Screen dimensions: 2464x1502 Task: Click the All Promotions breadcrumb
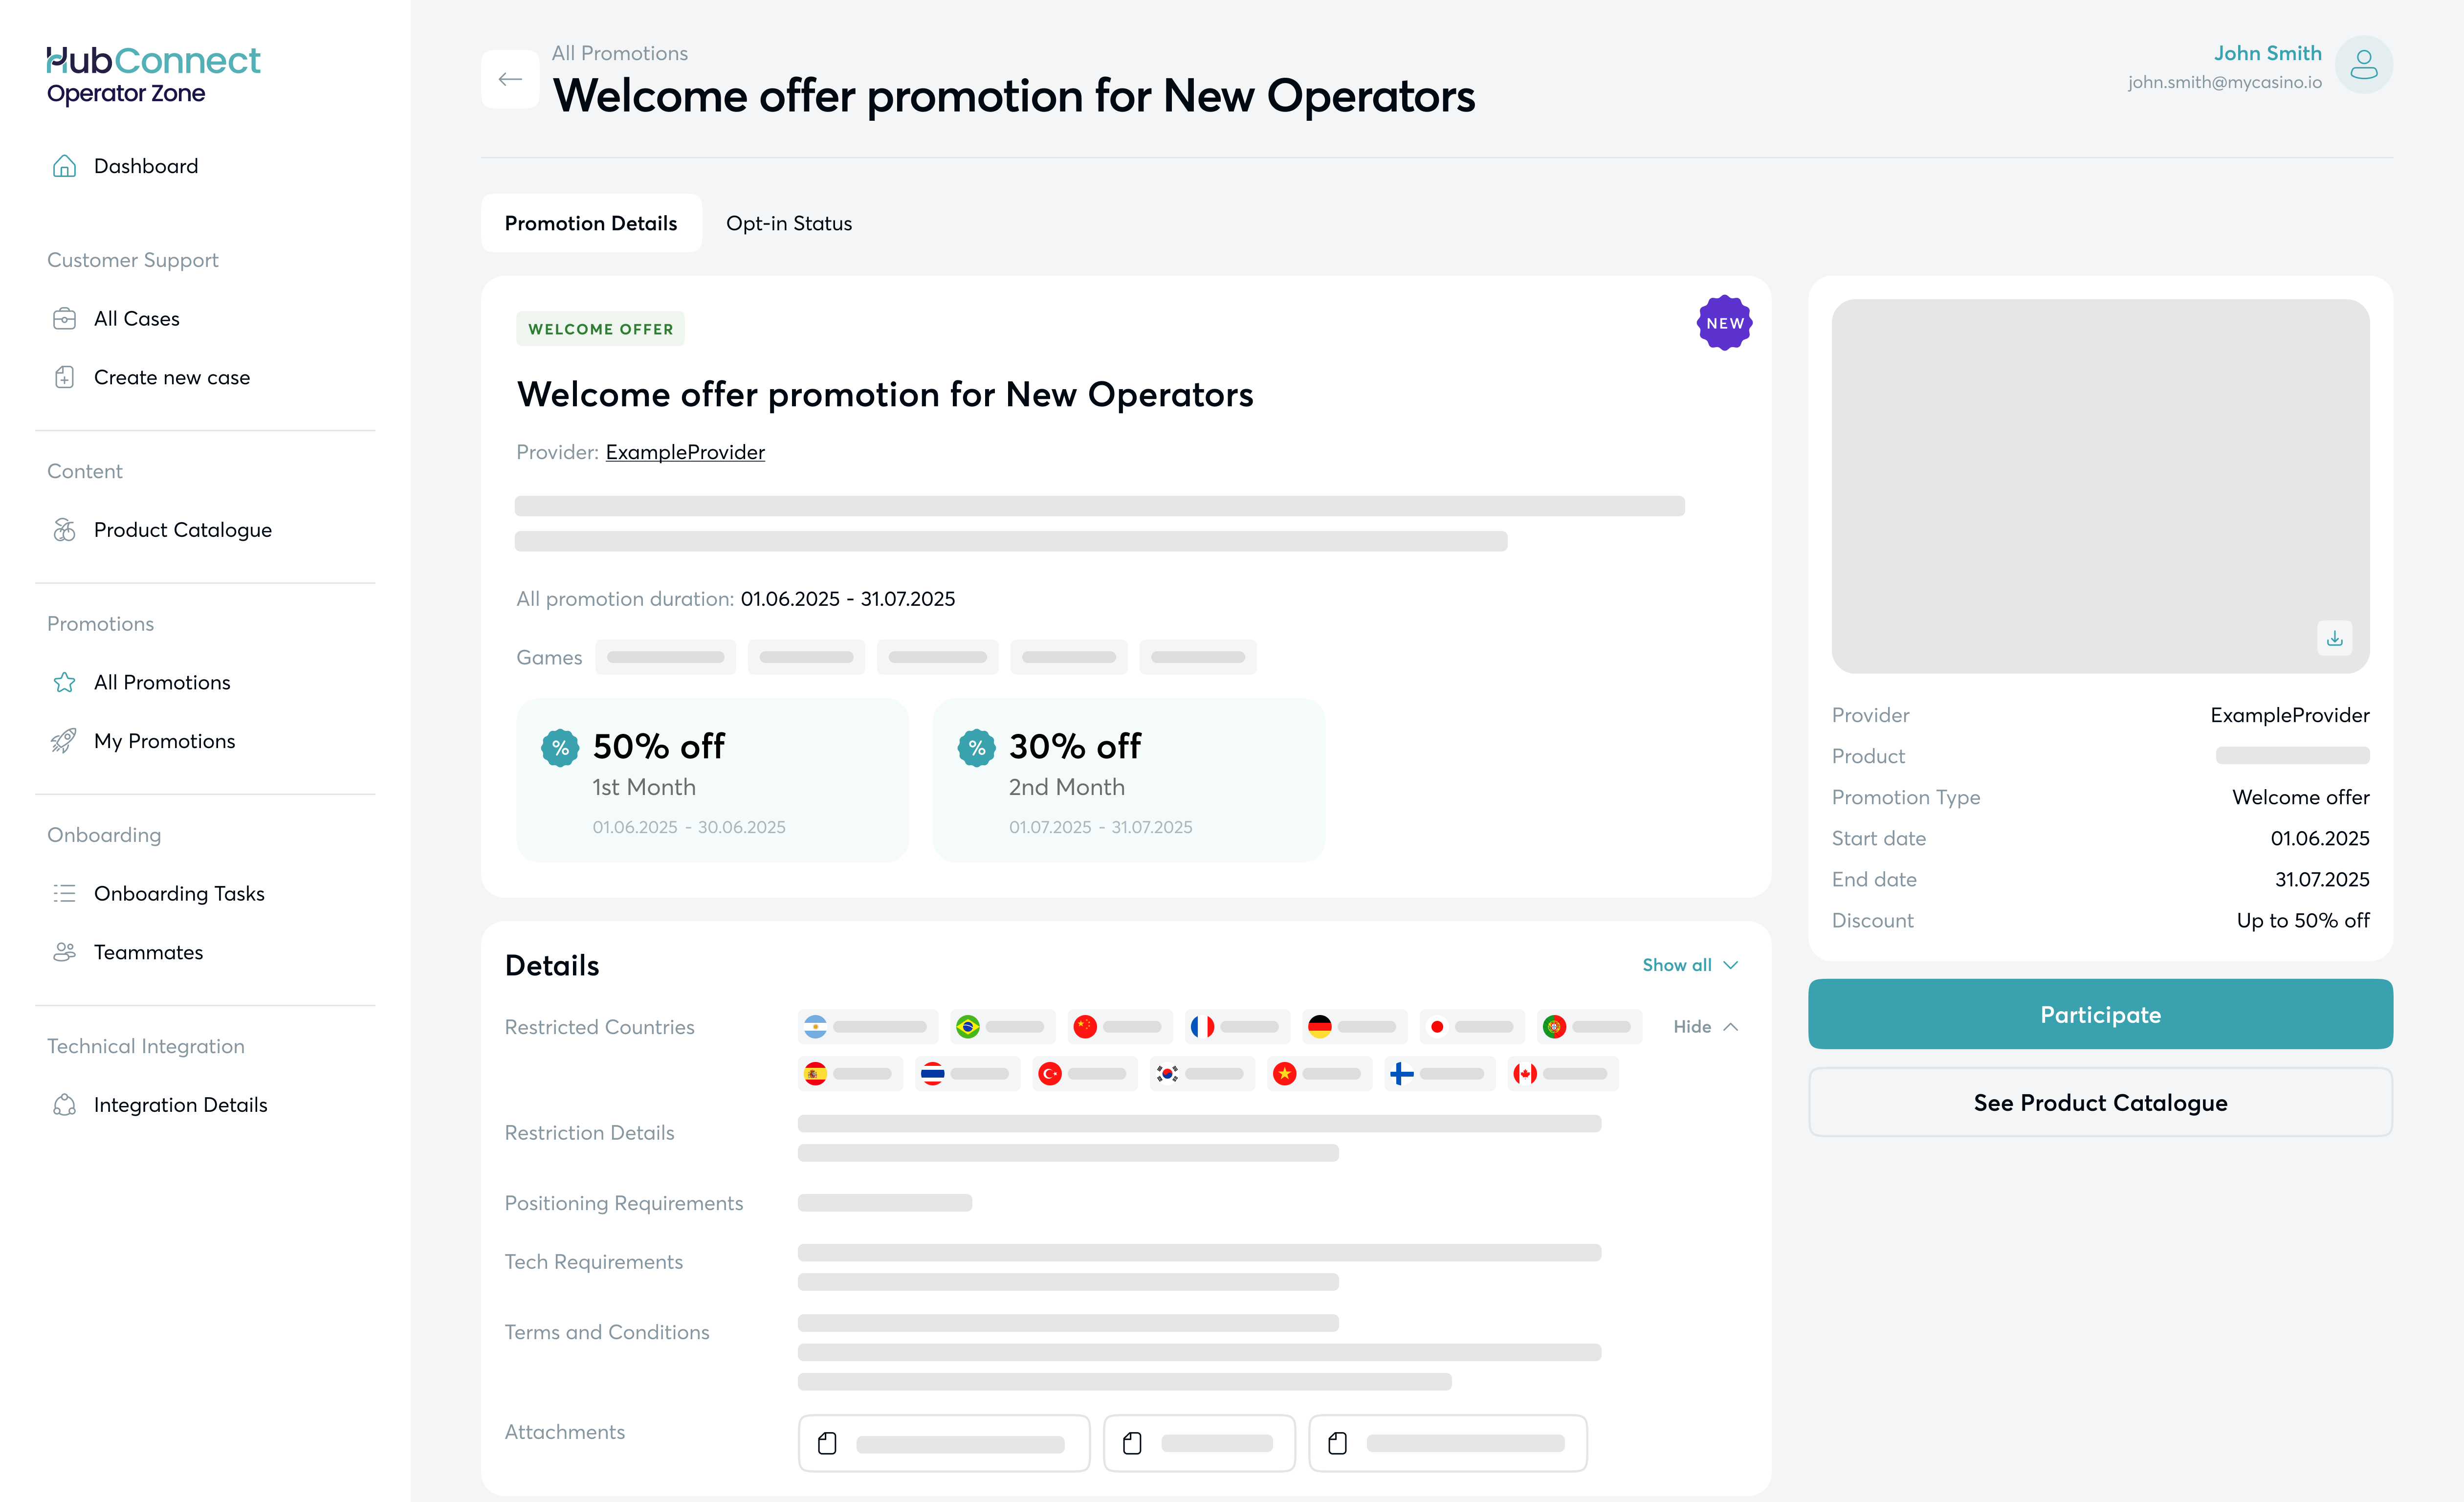(x=620, y=53)
